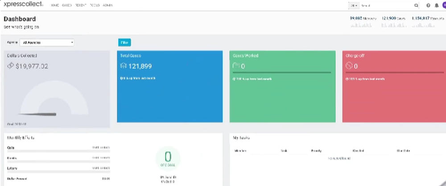Sort My Tasks by Priority column
The image size is (446, 186).
tap(316, 151)
